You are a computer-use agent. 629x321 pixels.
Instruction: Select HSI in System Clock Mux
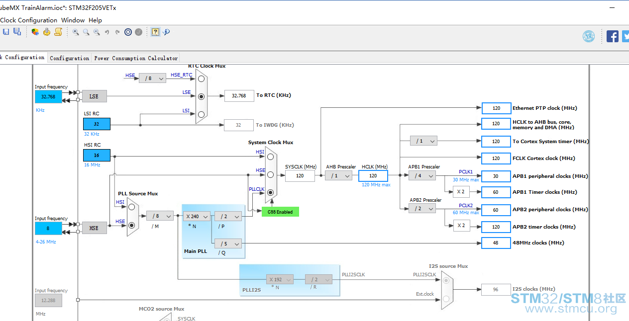pyautogui.click(x=270, y=157)
